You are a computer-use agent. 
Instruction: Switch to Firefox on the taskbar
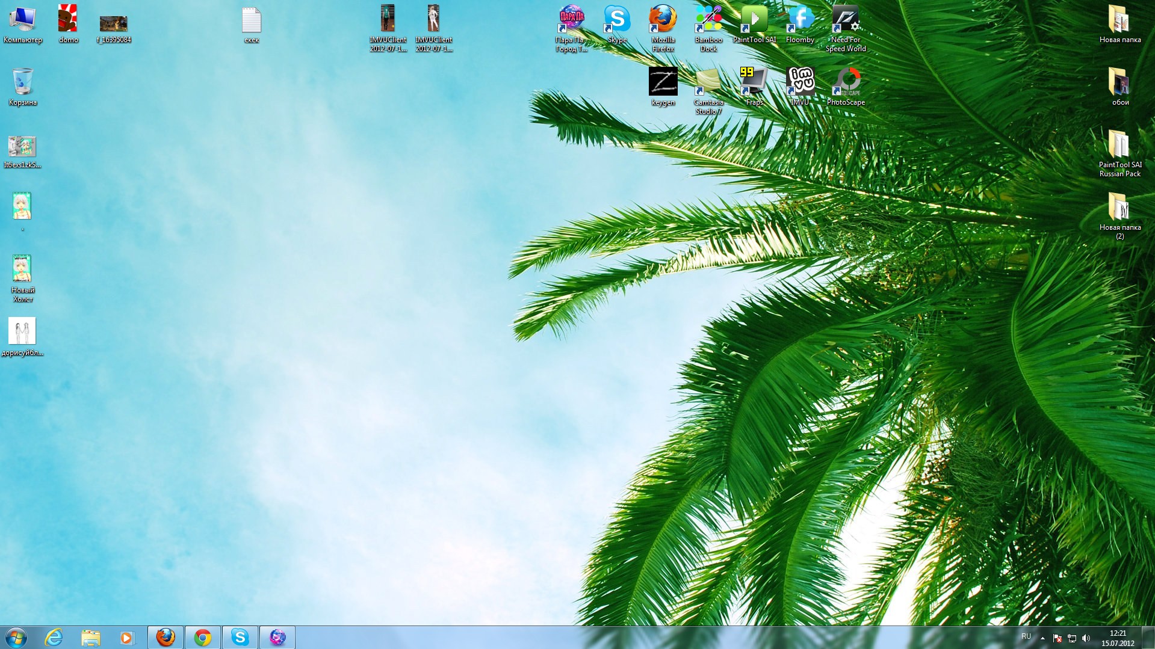point(166,638)
